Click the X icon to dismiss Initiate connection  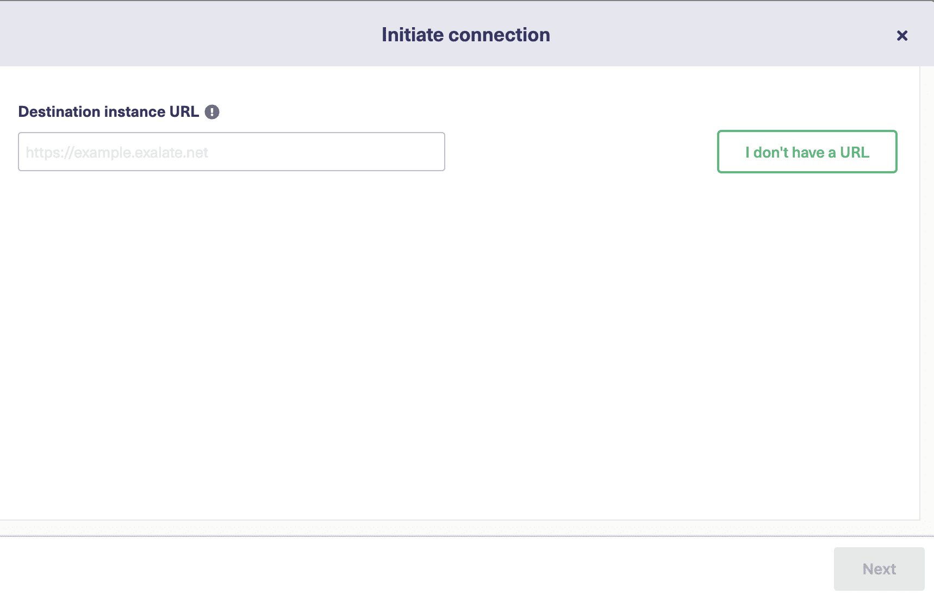click(x=902, y=35)
